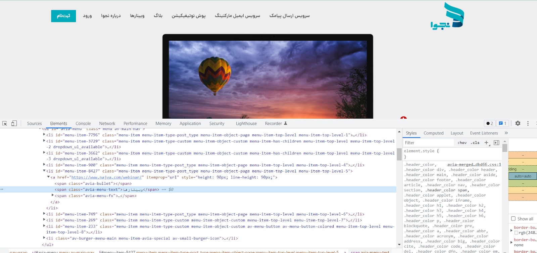This screenshot has width=537, height=253.
Task: Expand li menu-item-269 node
Action: tap(44, 220)
